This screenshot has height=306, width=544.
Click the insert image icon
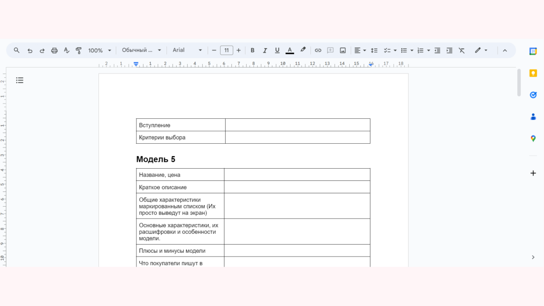click(343, 50)
